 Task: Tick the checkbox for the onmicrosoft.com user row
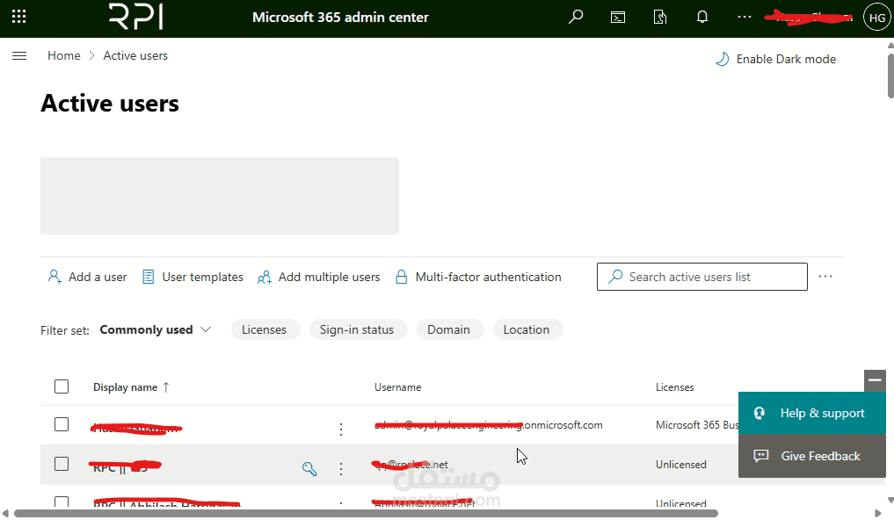(62, 425)
